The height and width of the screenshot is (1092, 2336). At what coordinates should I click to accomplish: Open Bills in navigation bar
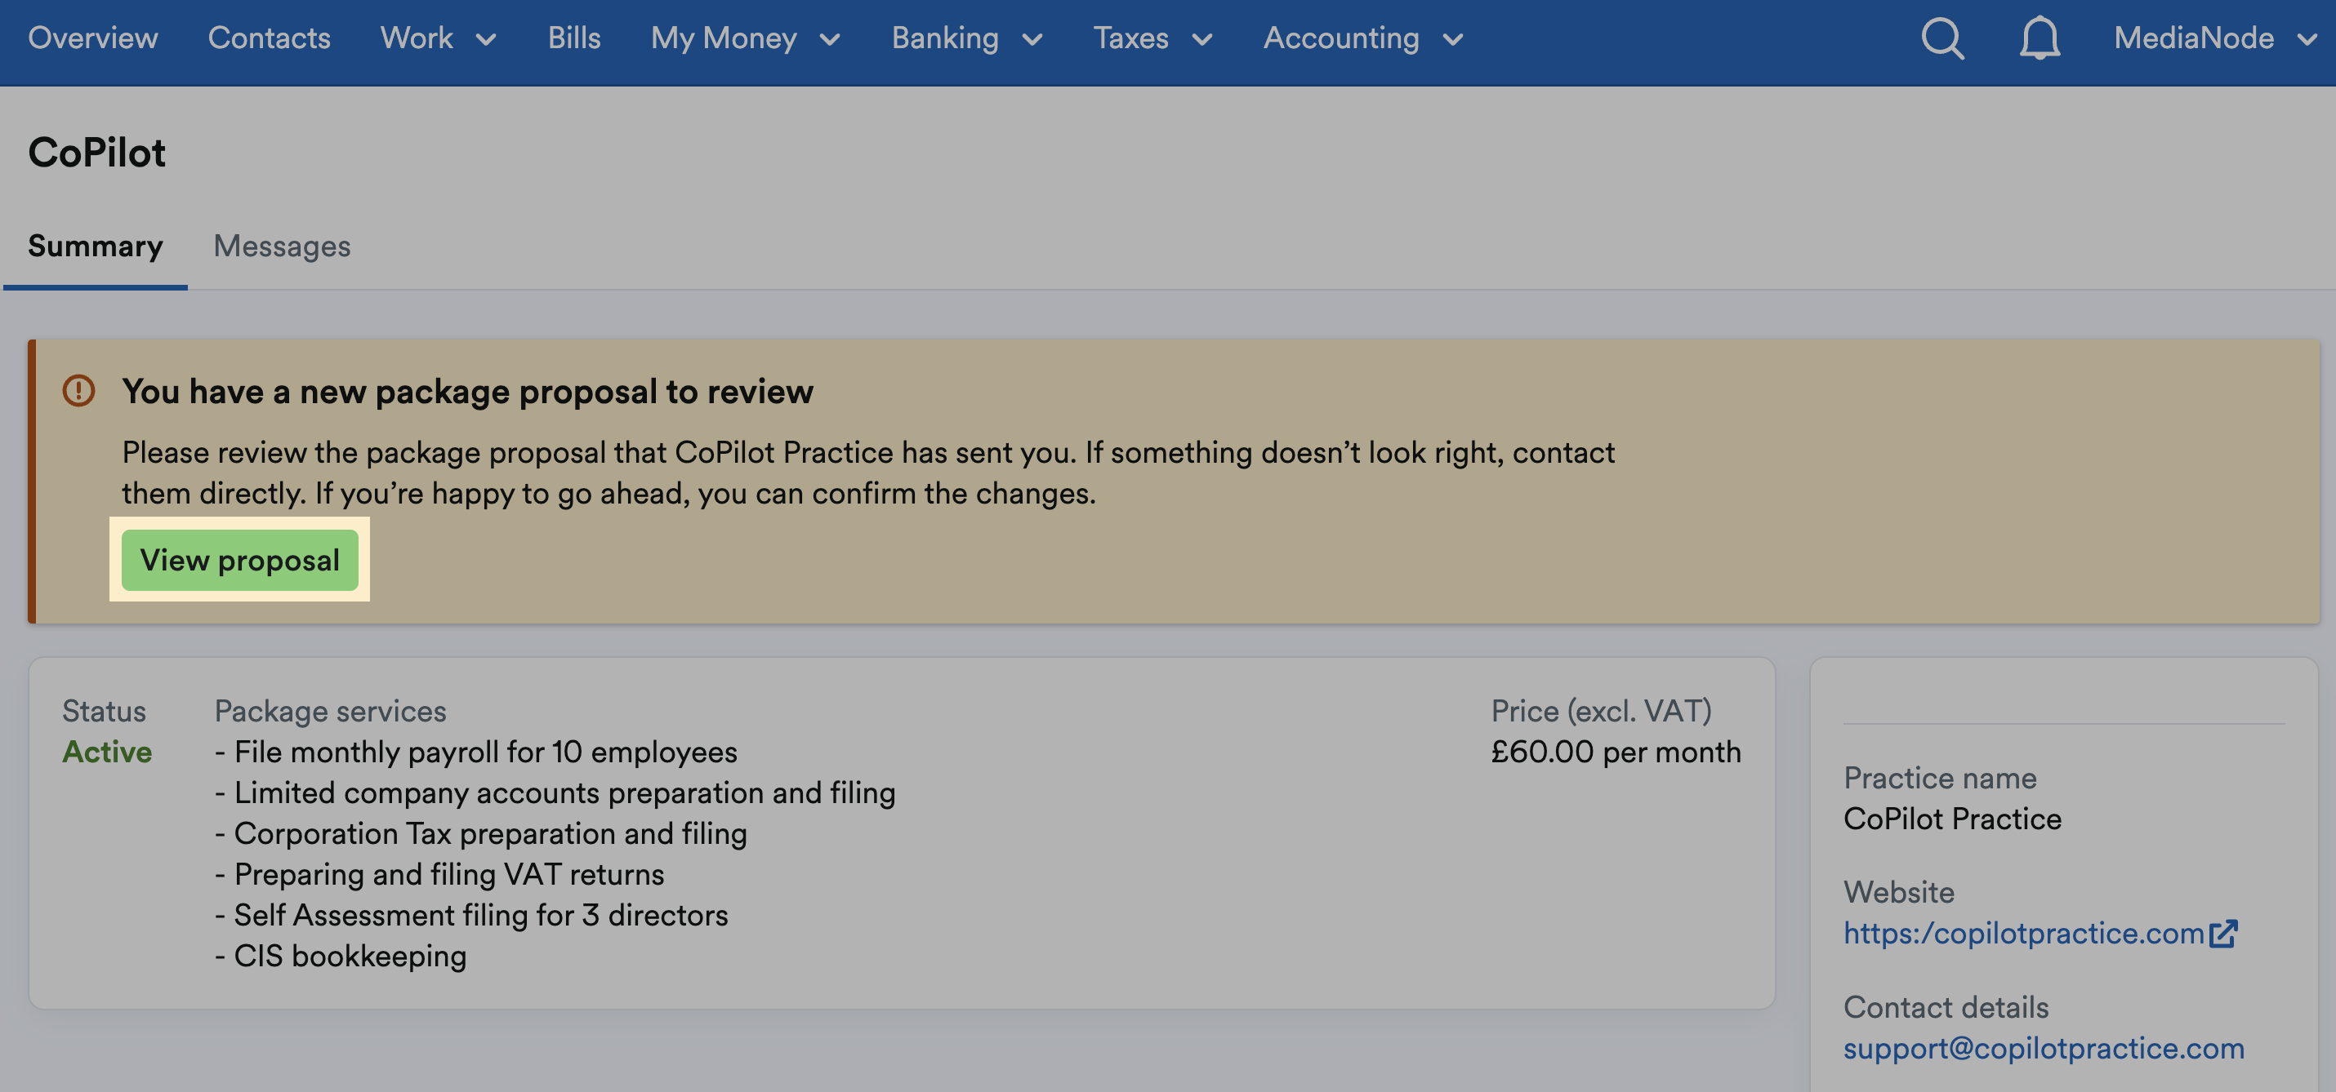pyautogui.click(x=574, y=38)
